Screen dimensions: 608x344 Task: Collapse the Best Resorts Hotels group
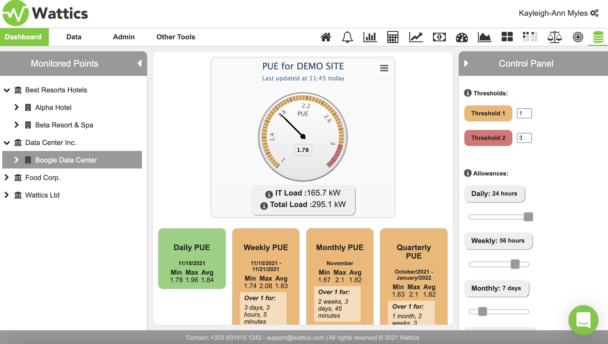[x=7, y=90]
